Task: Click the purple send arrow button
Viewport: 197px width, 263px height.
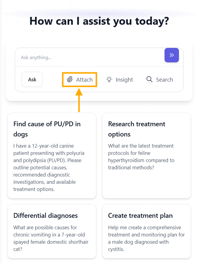Action: 171,55
